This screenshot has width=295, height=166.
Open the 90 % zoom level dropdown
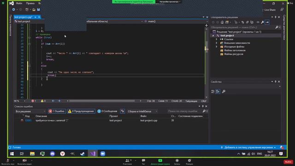pyautogui.click(x=20, y=101)
